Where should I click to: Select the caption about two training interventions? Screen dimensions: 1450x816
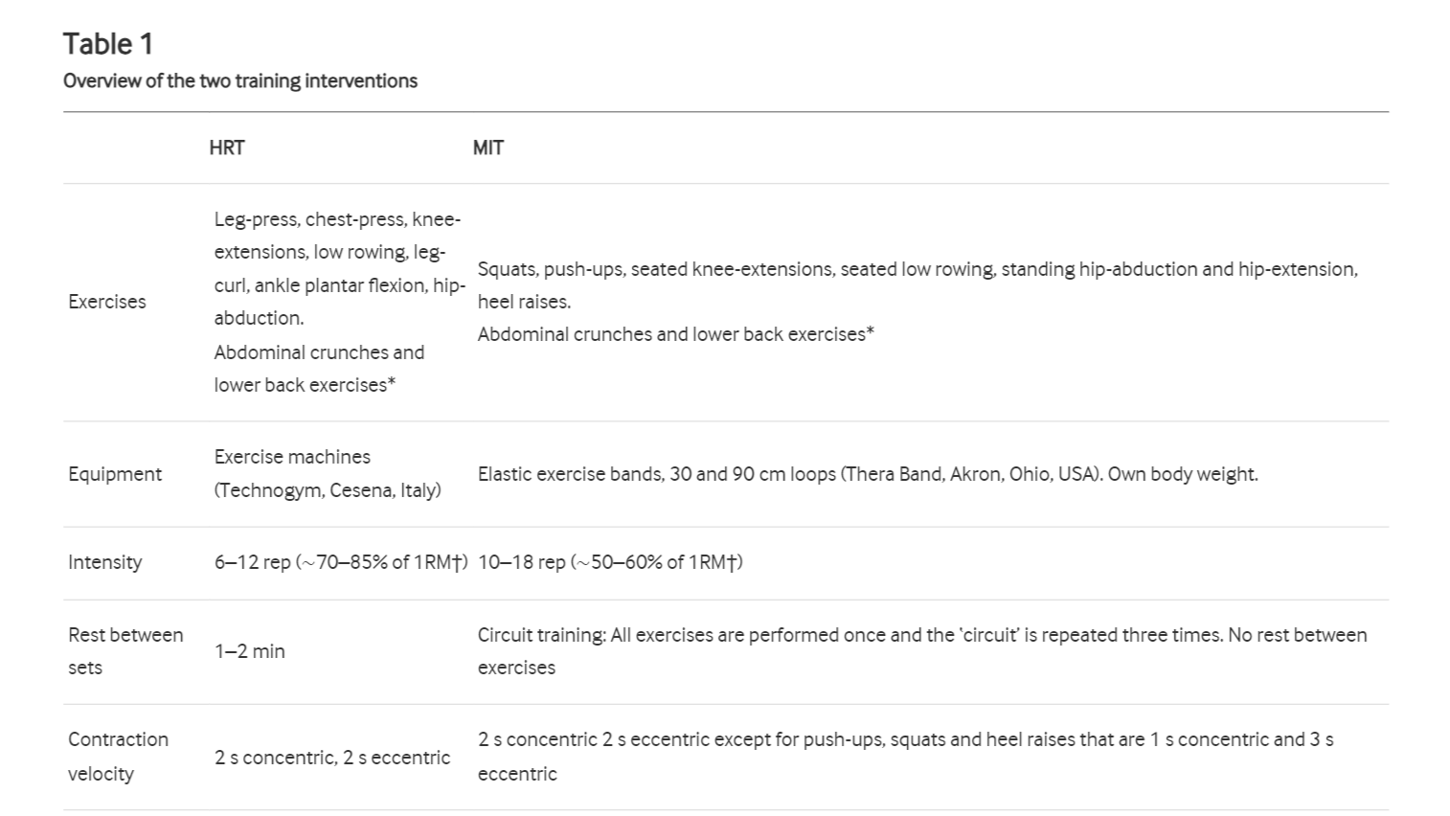tap(240, 80)
